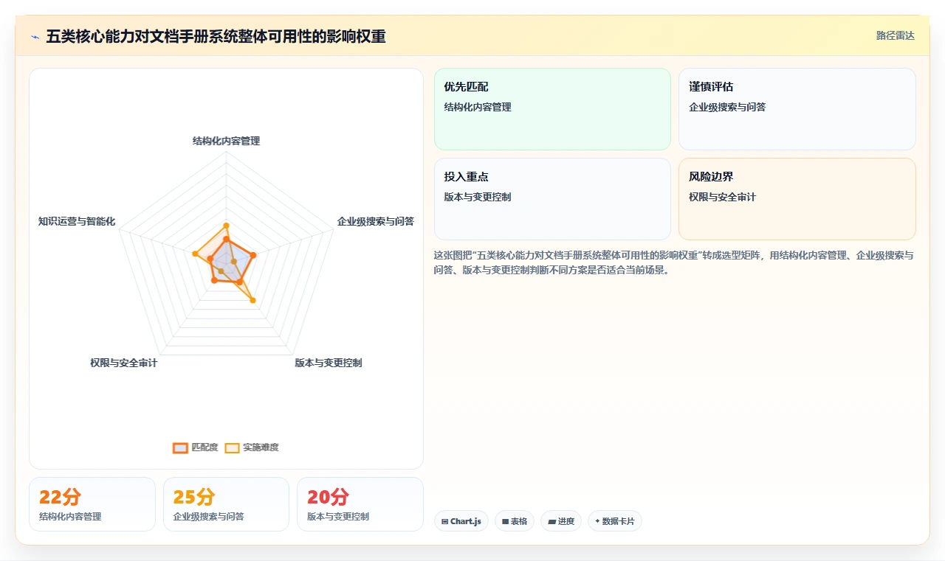
Task: Open the 投入重点 card
Action: coord(552,199)
